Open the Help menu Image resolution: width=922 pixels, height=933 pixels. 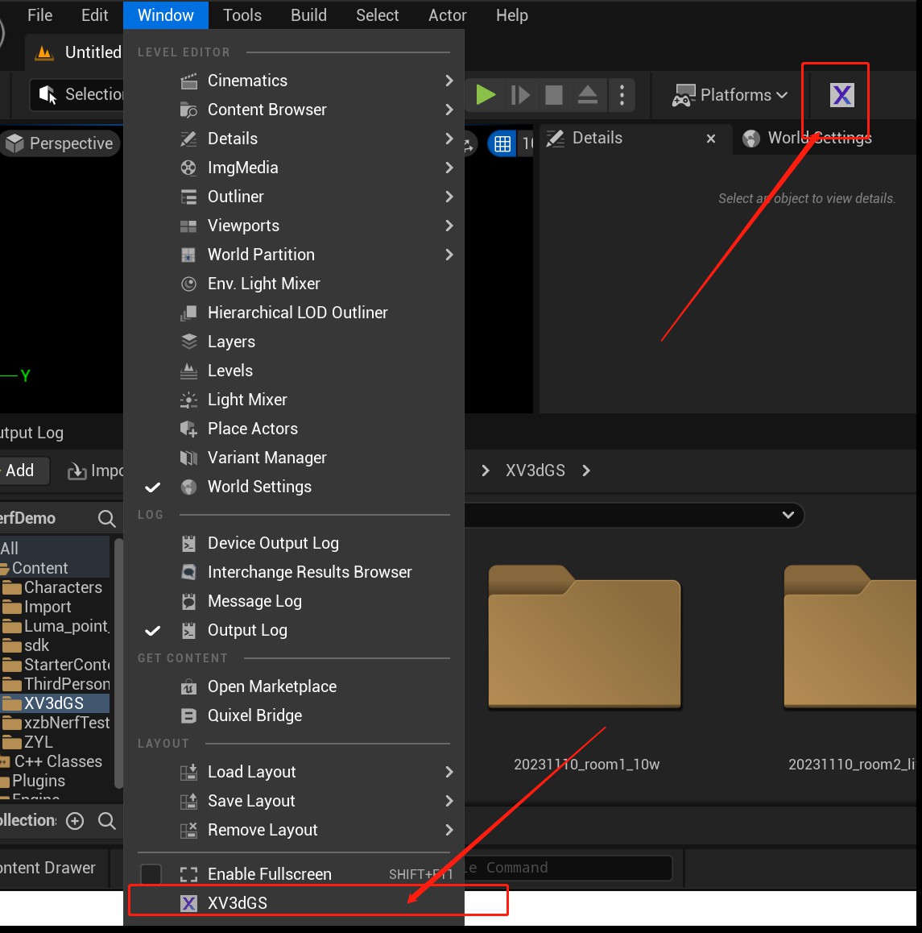(511, 15)
